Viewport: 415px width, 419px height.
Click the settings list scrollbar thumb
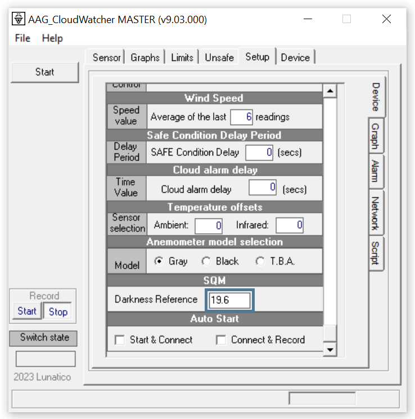pos(330,333)
